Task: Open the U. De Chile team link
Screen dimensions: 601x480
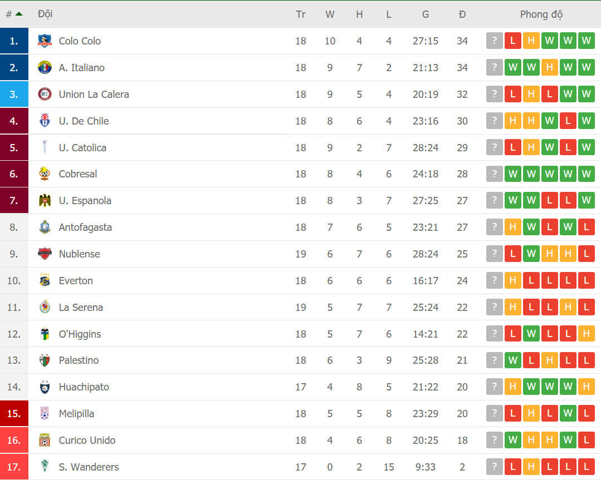Action: tap(84, 121)
